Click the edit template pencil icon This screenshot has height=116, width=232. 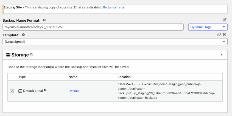(225, 34)
